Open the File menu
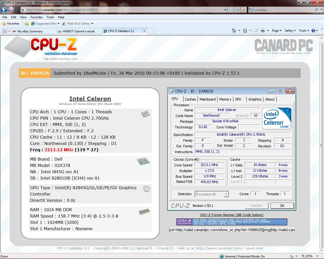Screen dimensions: 324x259 5,17
